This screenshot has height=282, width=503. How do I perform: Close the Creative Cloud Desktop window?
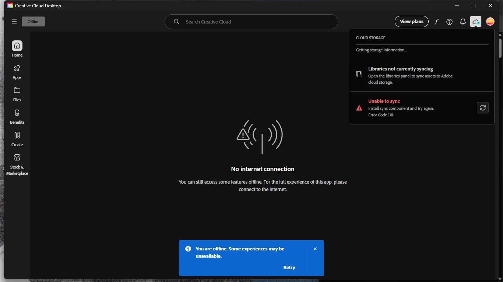(x=490, y=6)
